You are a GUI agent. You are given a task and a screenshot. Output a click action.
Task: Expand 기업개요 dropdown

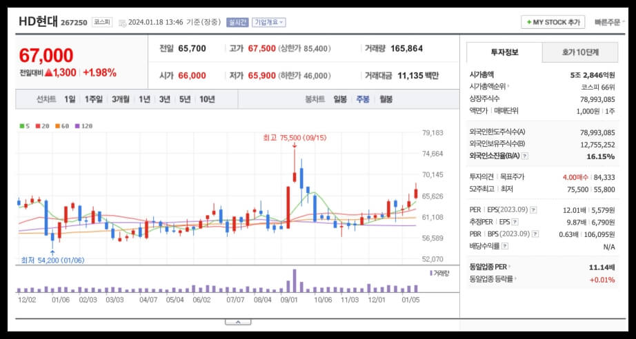click(268, 22)
